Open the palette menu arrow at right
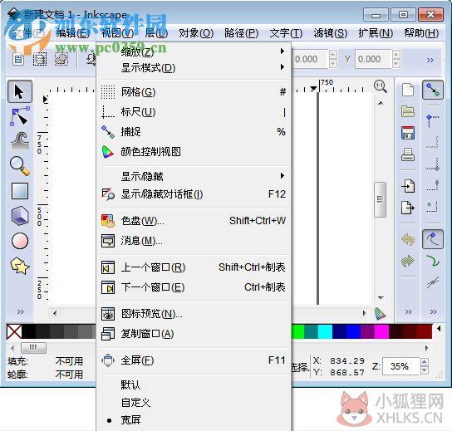Screen dimensions: 452x431 click(x=439, y=328)
